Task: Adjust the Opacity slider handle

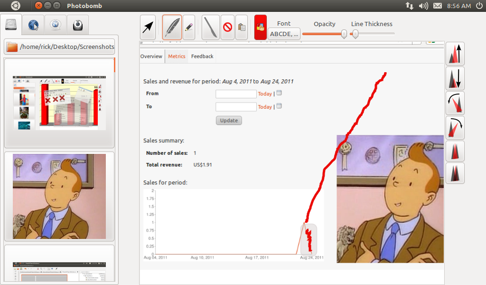Action: click(344, 34)
